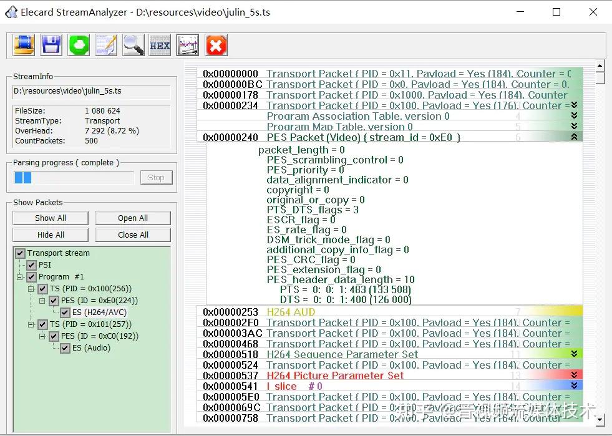The height and width of the screenshot is (436, 612).
Task: Open the HEX viewer
Action: [x=160, y=45]
